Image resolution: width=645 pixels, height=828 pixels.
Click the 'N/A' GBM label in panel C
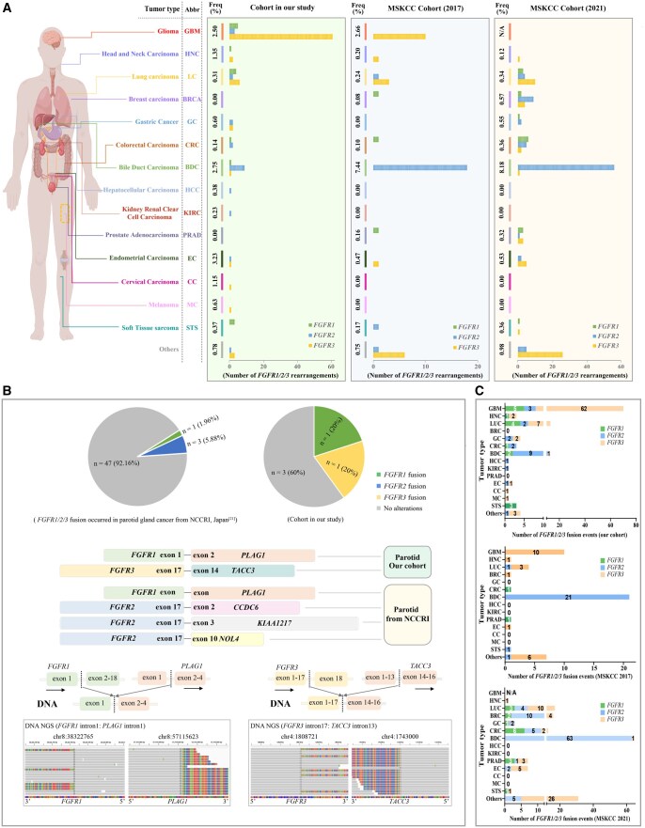pos(511,693)
